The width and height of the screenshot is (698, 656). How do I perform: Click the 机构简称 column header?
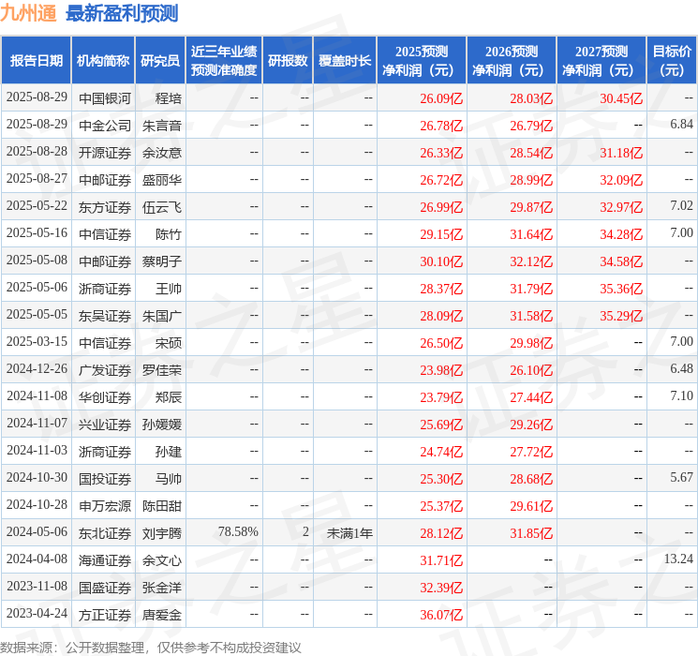tap(103, 61)
